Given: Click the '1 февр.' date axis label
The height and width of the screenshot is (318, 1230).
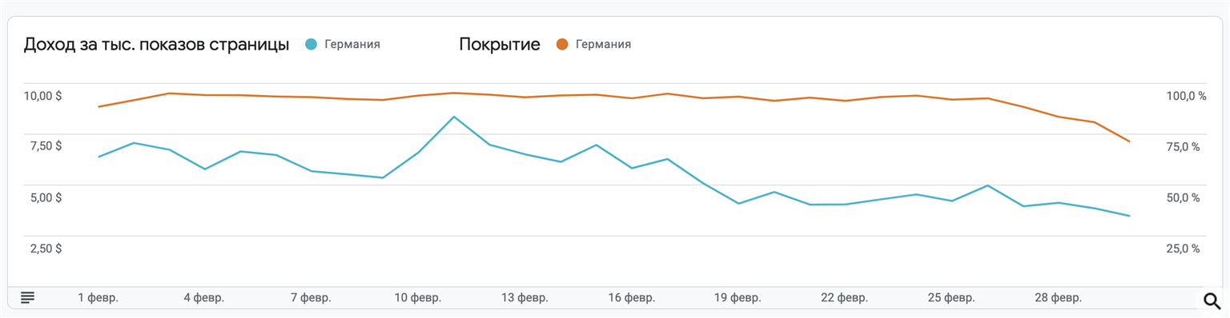Looking at the screenshot, I should [x=98, y=298].
